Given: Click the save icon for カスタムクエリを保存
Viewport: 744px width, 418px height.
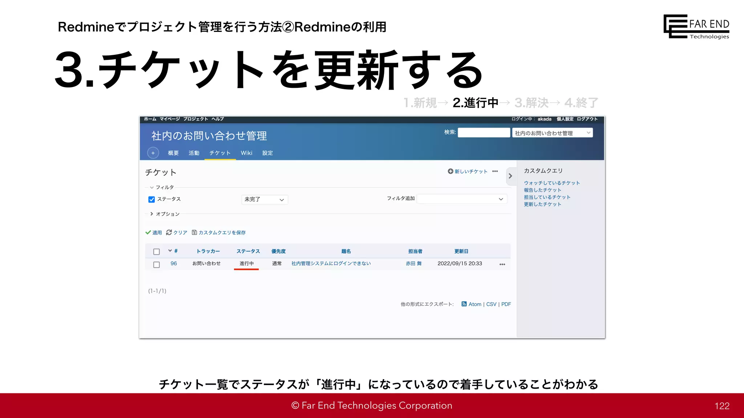Looking at the screenshot, I should point(194,233).
